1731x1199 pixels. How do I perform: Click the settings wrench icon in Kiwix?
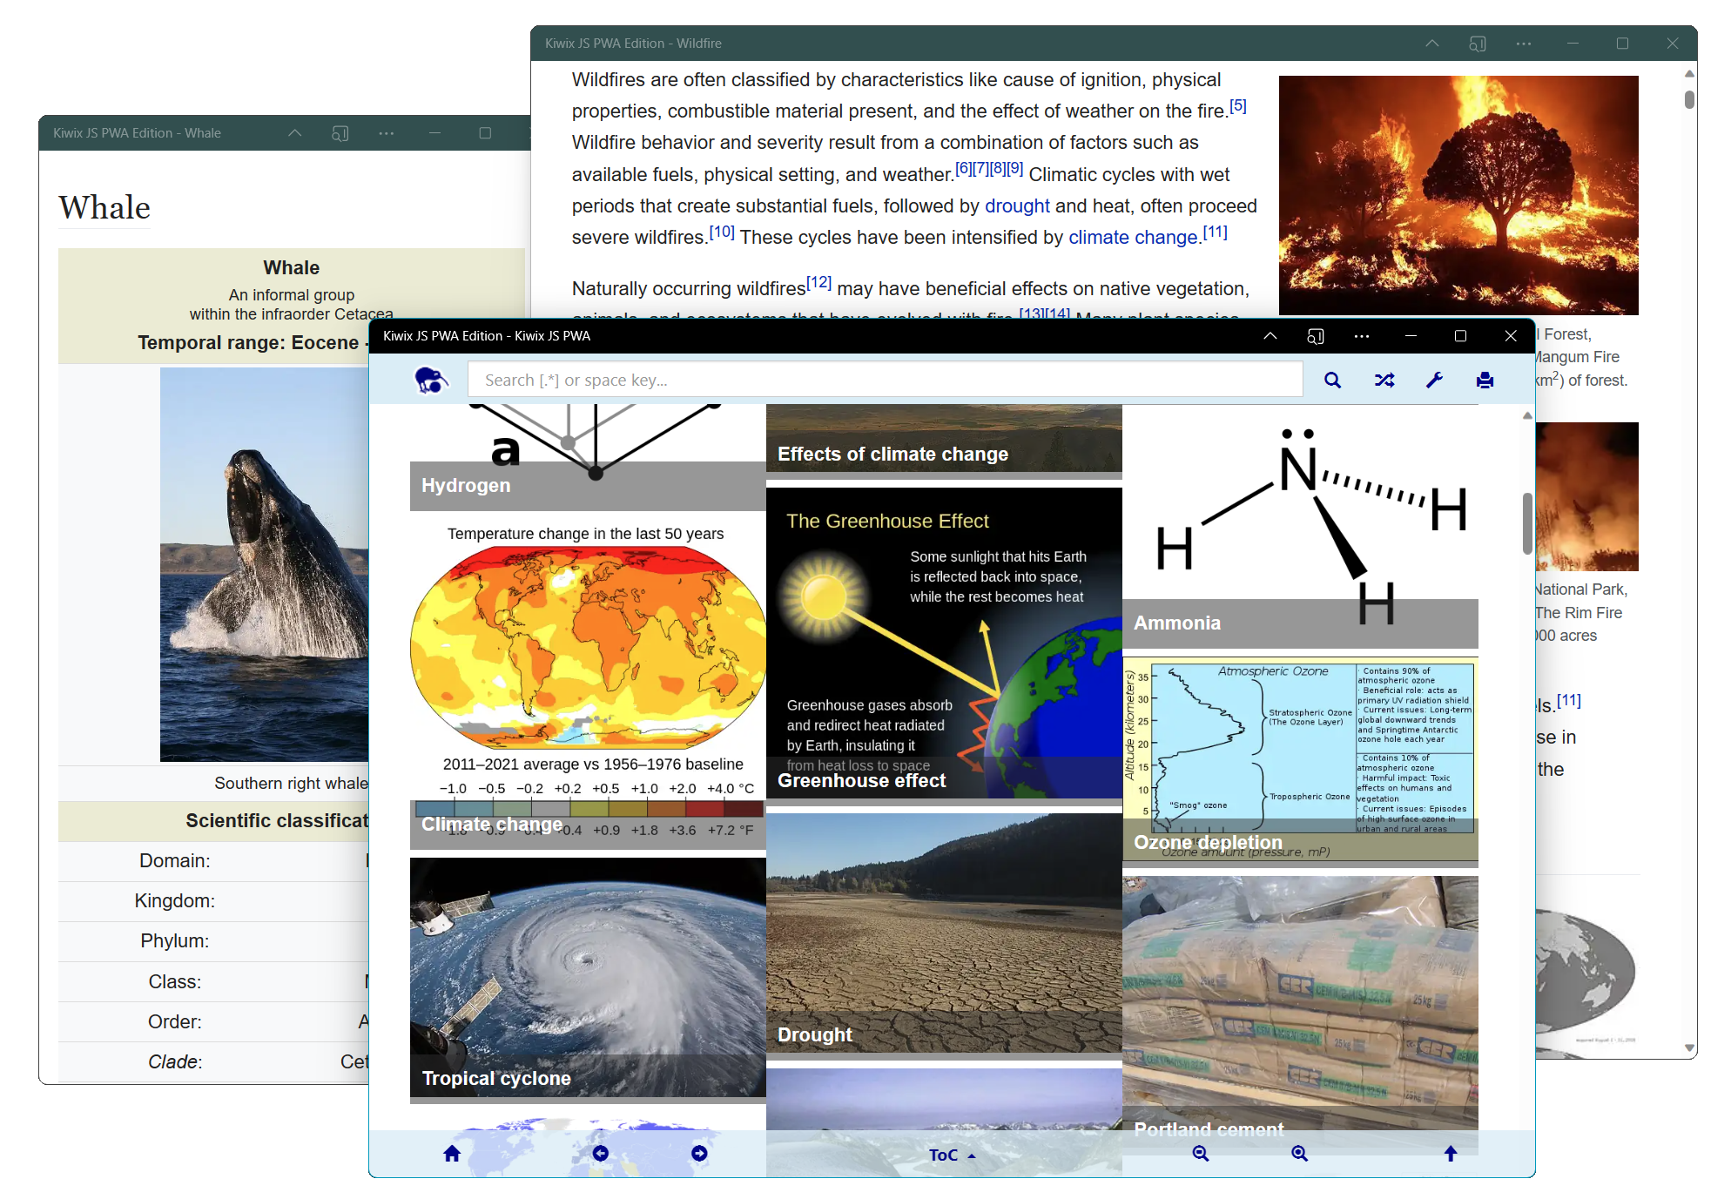(x=1435, y=380)
